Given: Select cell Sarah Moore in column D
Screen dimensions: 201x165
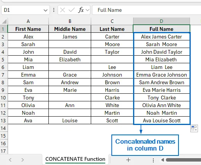Looking at the screenshot, I should tap(161, 44).
